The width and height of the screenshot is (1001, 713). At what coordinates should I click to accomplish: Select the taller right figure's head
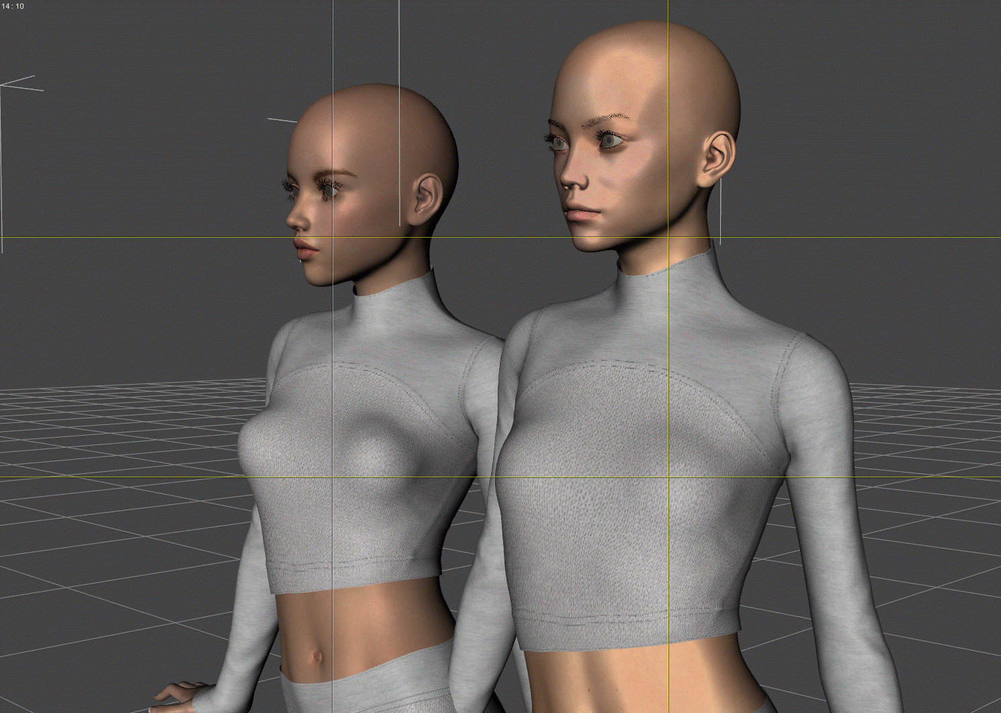[x=642, y=137]
